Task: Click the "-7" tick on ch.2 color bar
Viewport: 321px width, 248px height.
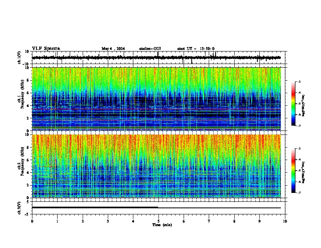Action: pyautogui.click(x=299, y=192)
